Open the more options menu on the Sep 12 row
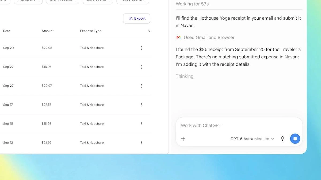This screenshot has height=180, width=321. pyautogui.click(x=142, y=143)
